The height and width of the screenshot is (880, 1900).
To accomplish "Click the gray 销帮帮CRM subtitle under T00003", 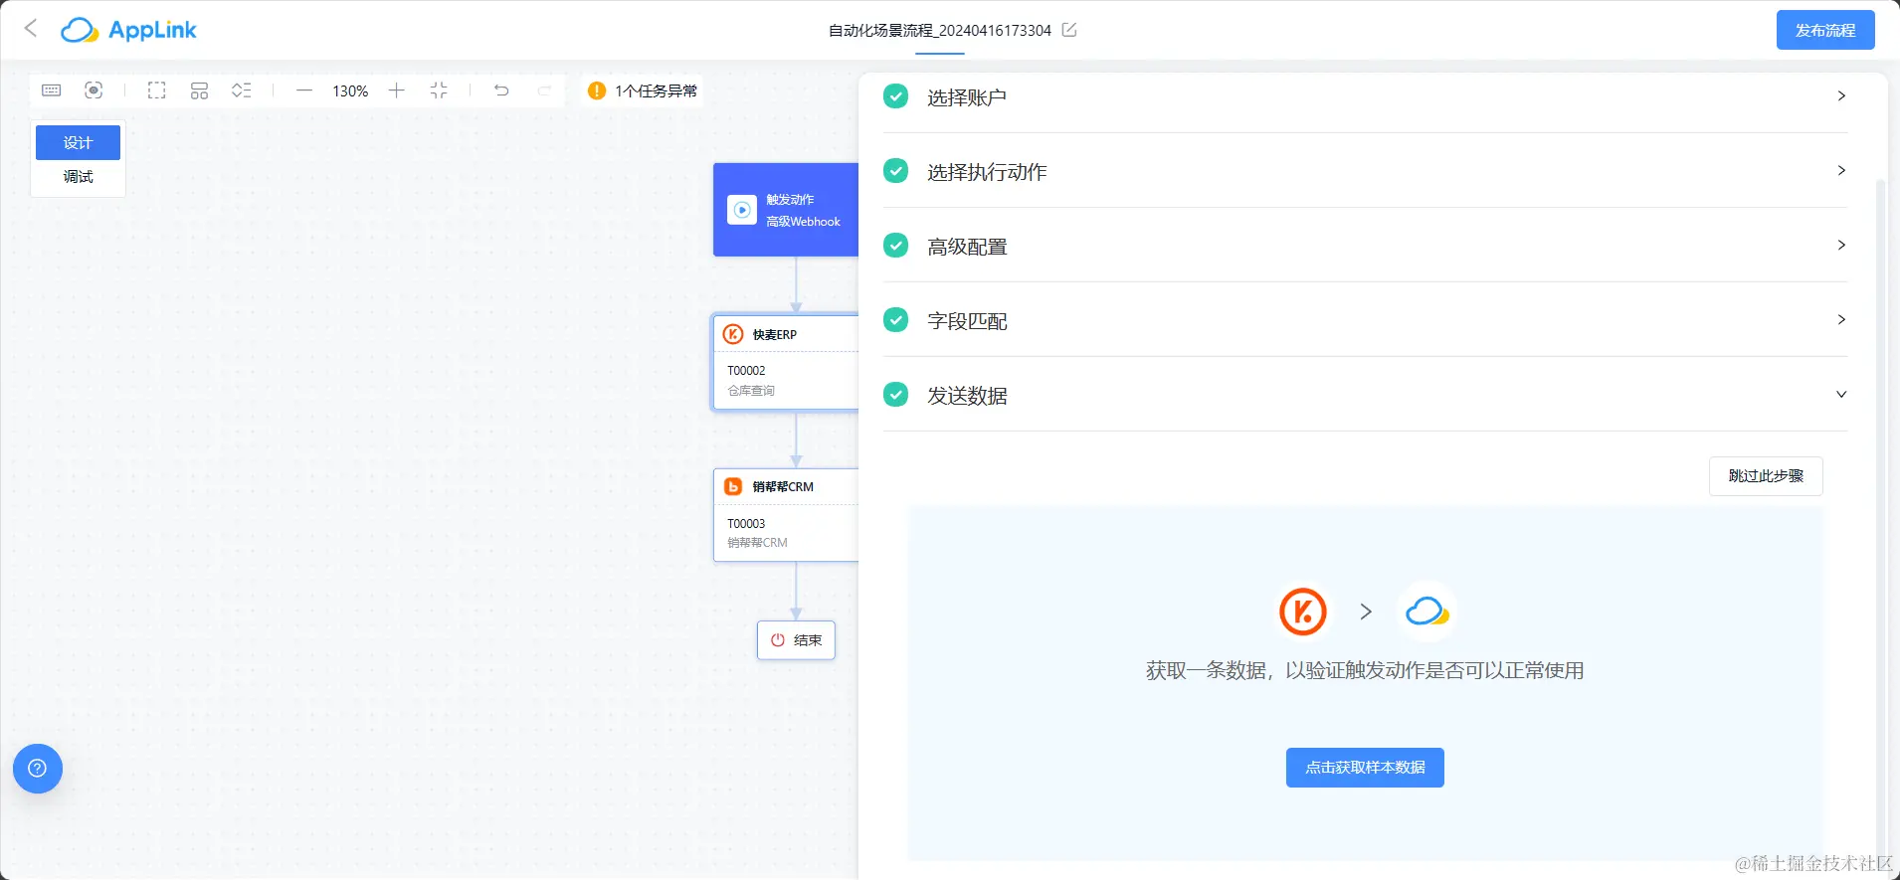I will (757, 543).
